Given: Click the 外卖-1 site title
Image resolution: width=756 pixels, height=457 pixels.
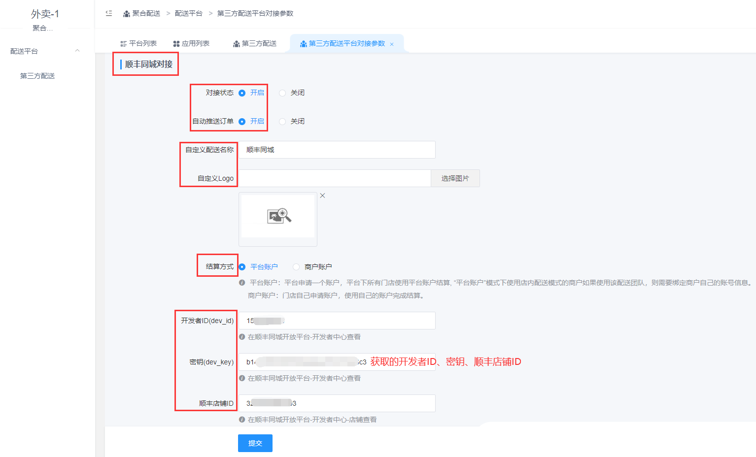Looking at the screenshot, I should point(45,14).
